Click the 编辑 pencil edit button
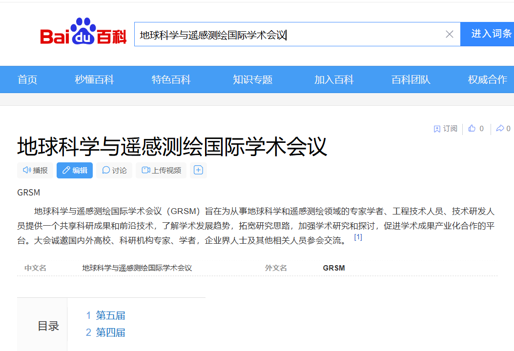This screenshot has height=351, width=514. 74,170
